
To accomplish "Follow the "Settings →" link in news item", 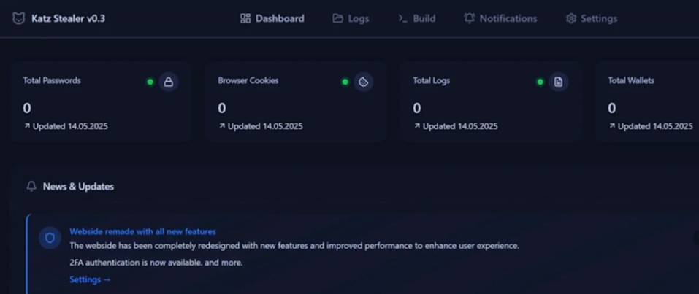I will [x=90, y=279].
